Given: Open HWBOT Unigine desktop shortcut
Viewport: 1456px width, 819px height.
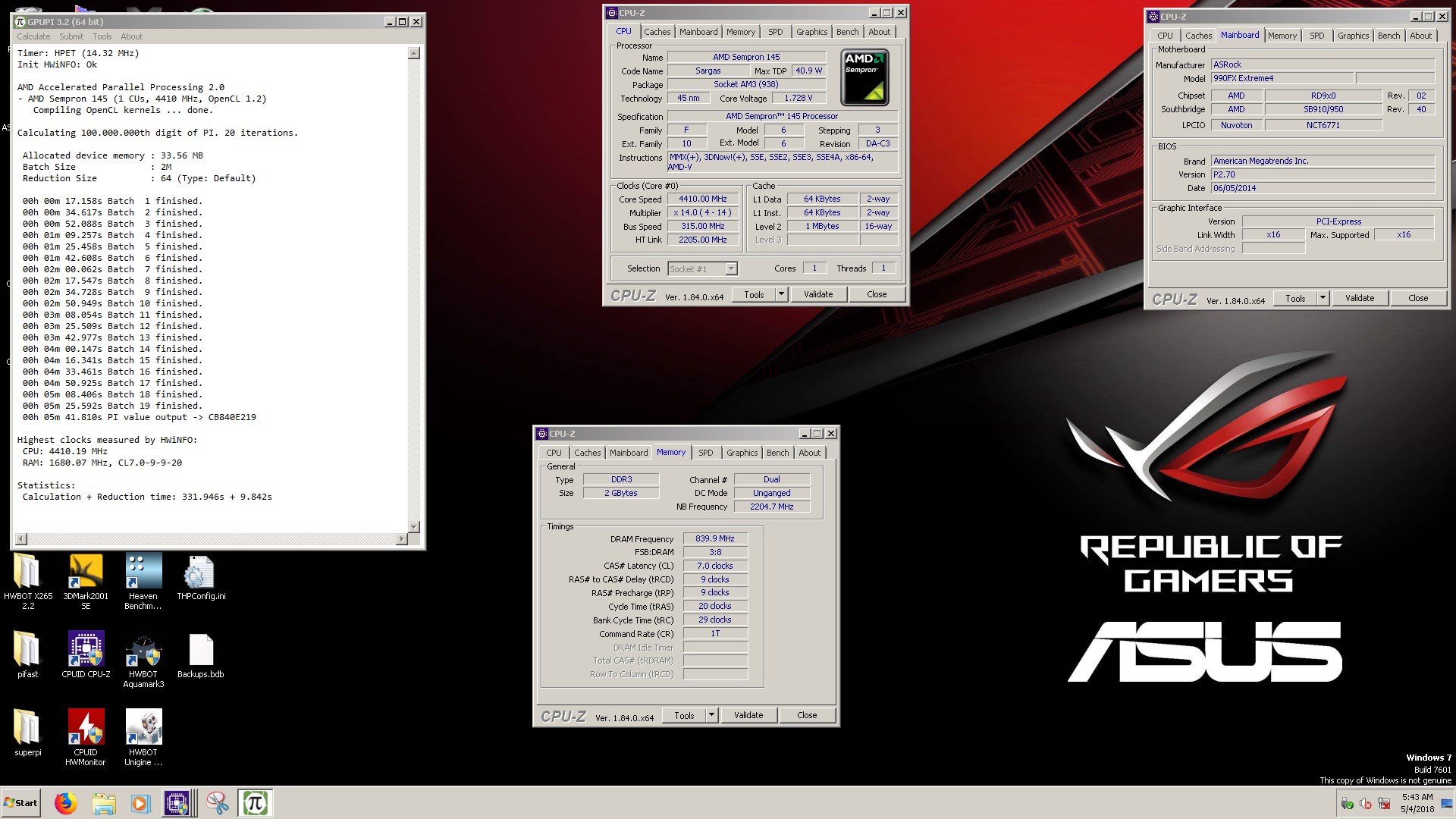Looking at the screenshot, I should [143, 738].
